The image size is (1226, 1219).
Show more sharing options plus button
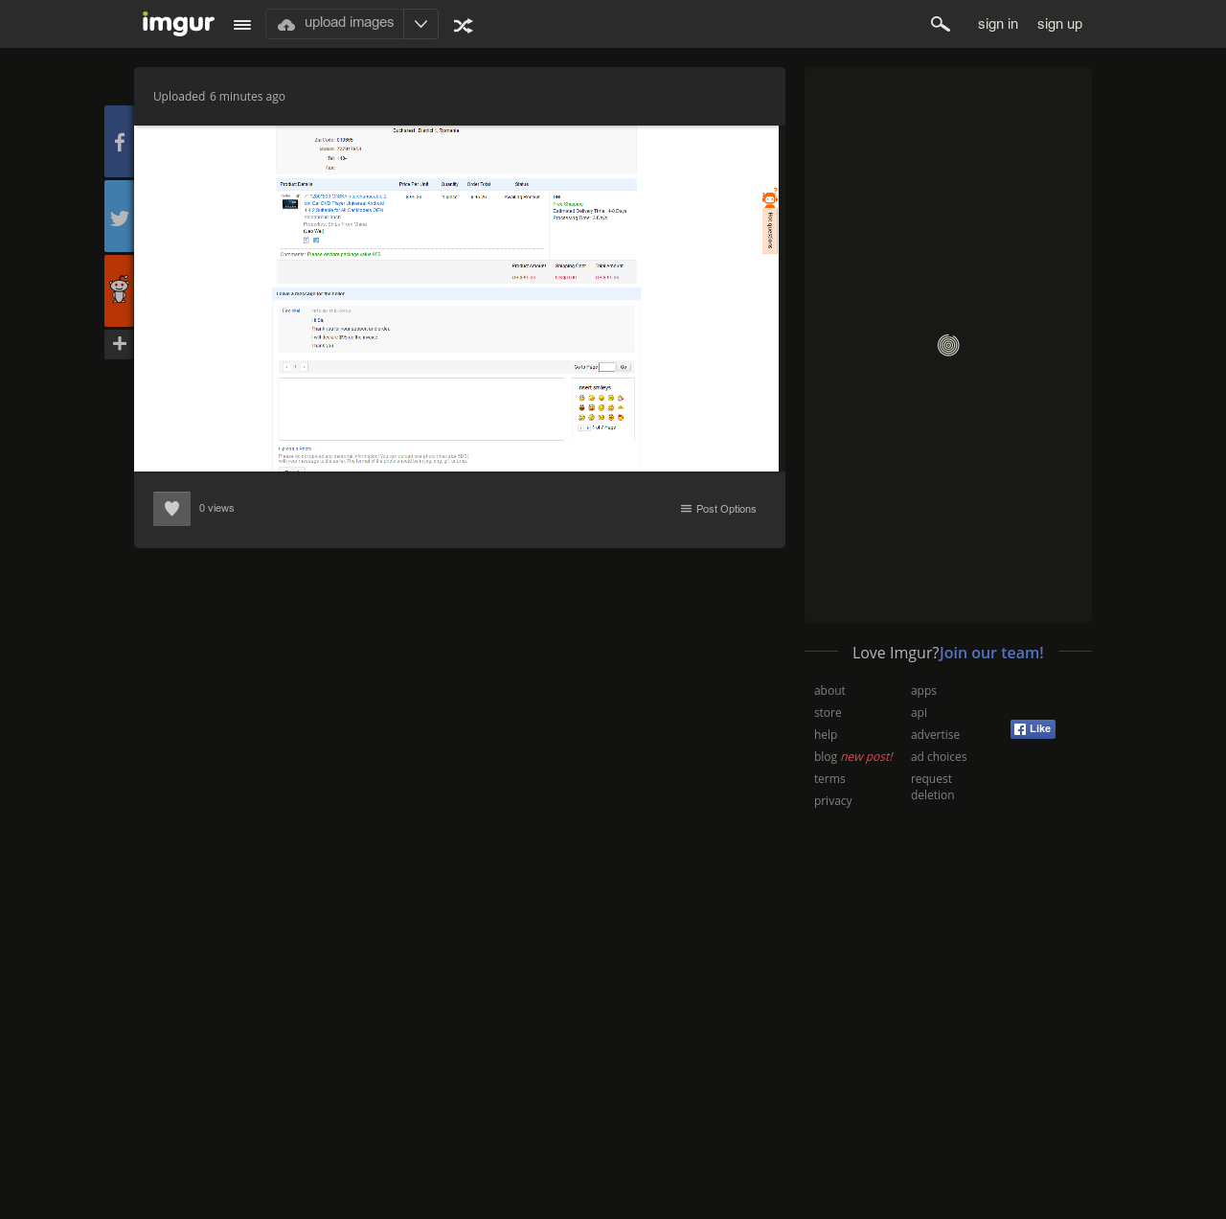pos(119,344)
